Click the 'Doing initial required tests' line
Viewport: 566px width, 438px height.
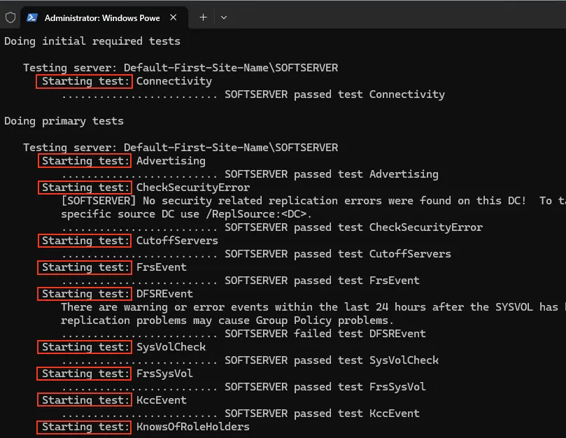tap(92, 41)
